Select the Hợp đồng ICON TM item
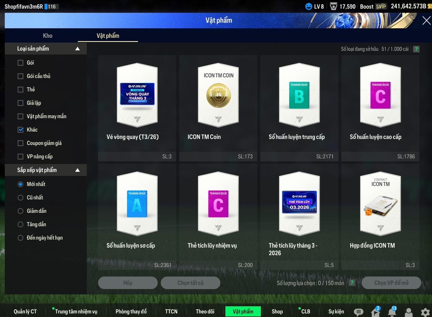 (x=380, y=204)
